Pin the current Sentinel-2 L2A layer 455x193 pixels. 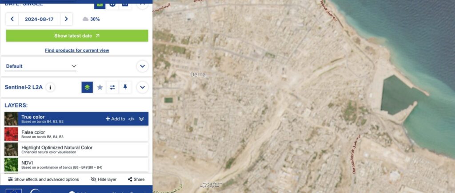point(125,87)
